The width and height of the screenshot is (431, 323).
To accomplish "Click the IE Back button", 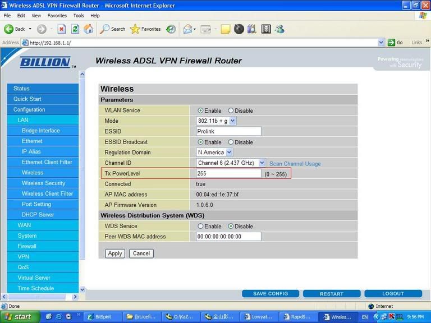I will tap(15, 29).
